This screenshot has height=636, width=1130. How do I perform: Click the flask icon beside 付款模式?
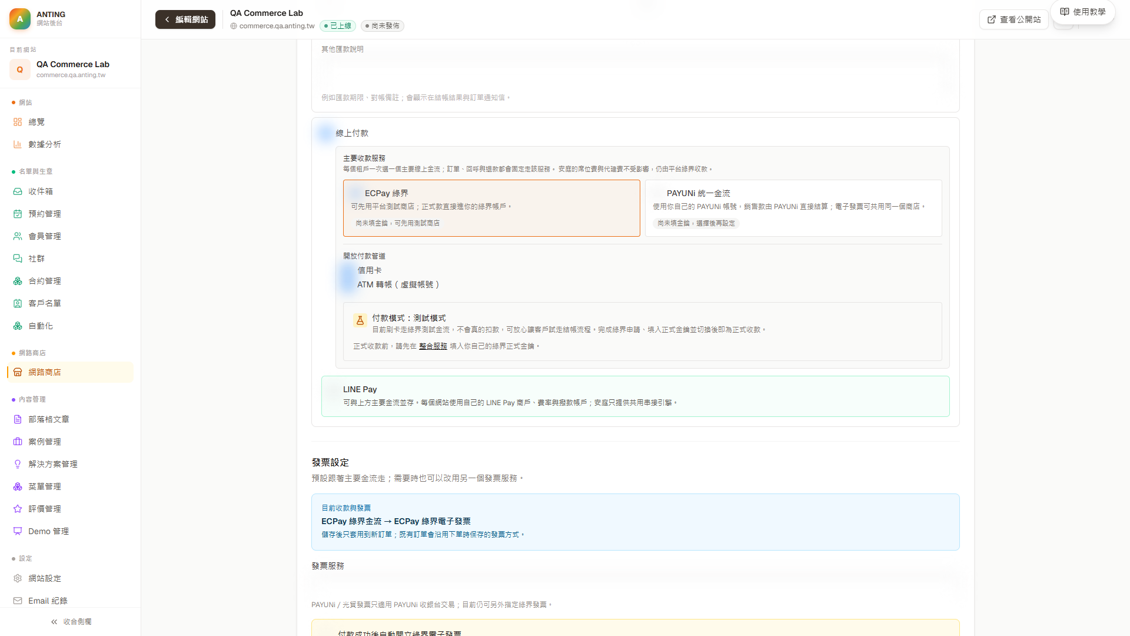(360, 320)
